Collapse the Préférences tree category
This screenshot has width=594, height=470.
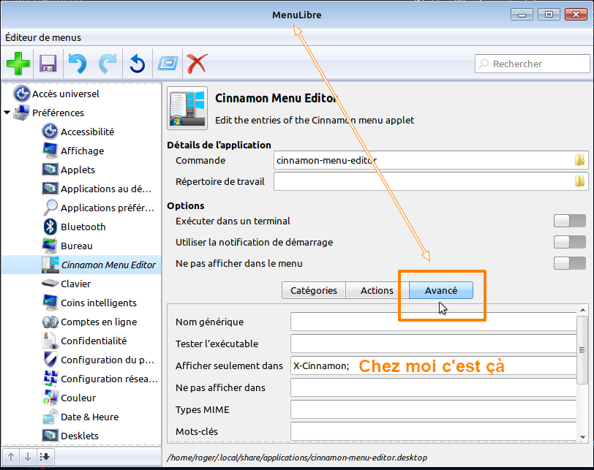[7, 113]
